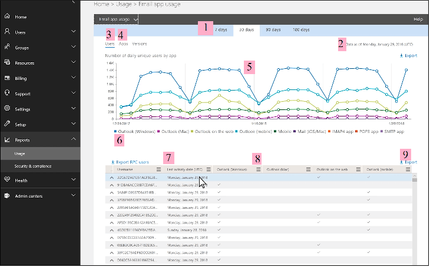Expand the Admin centers section chevron

(73, 195)
